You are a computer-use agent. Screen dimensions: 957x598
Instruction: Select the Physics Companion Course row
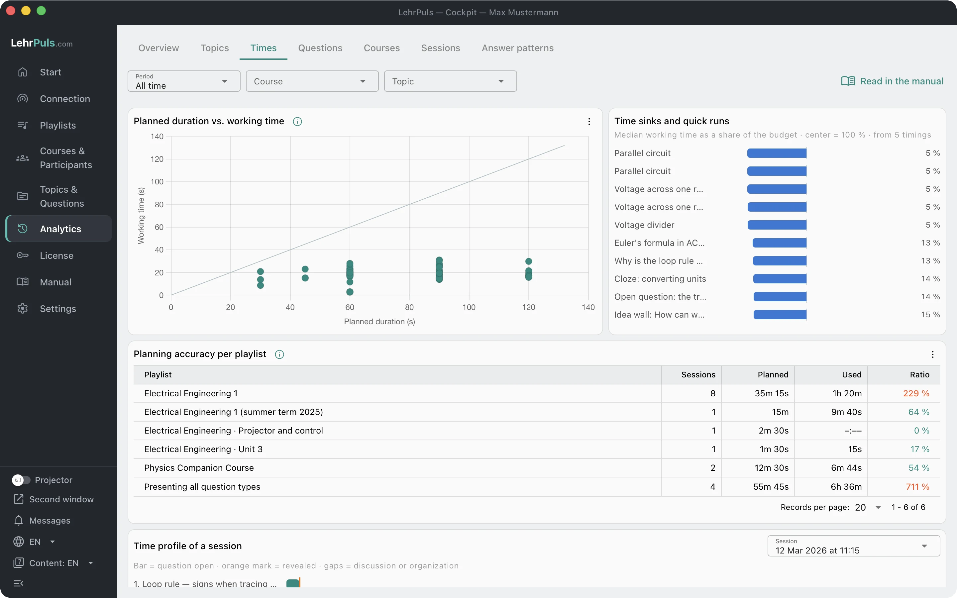[537, 467]
